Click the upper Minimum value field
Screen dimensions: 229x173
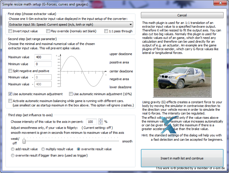click(x=43, y=64)
